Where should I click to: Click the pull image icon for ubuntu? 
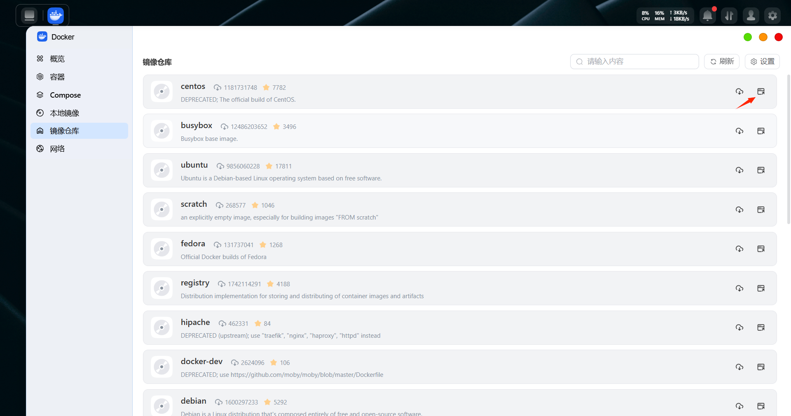[740, 170]
